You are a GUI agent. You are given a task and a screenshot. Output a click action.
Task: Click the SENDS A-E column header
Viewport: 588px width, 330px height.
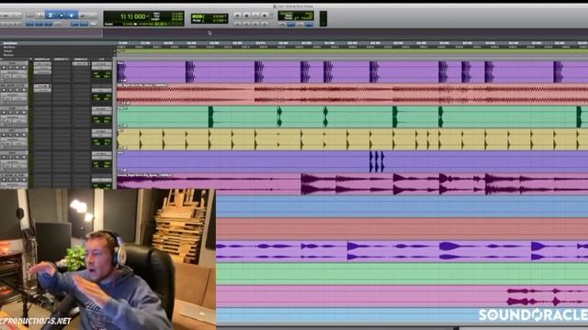[x=81, y=59]
